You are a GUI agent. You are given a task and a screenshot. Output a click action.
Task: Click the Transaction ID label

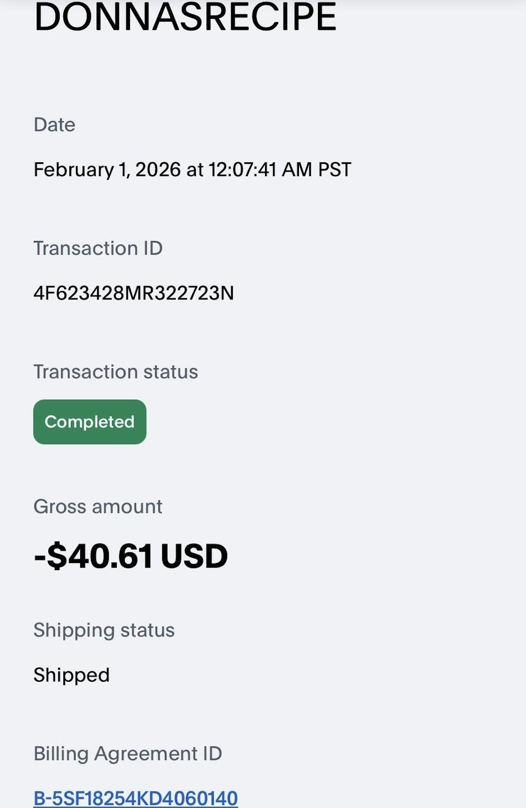point(98,248)
